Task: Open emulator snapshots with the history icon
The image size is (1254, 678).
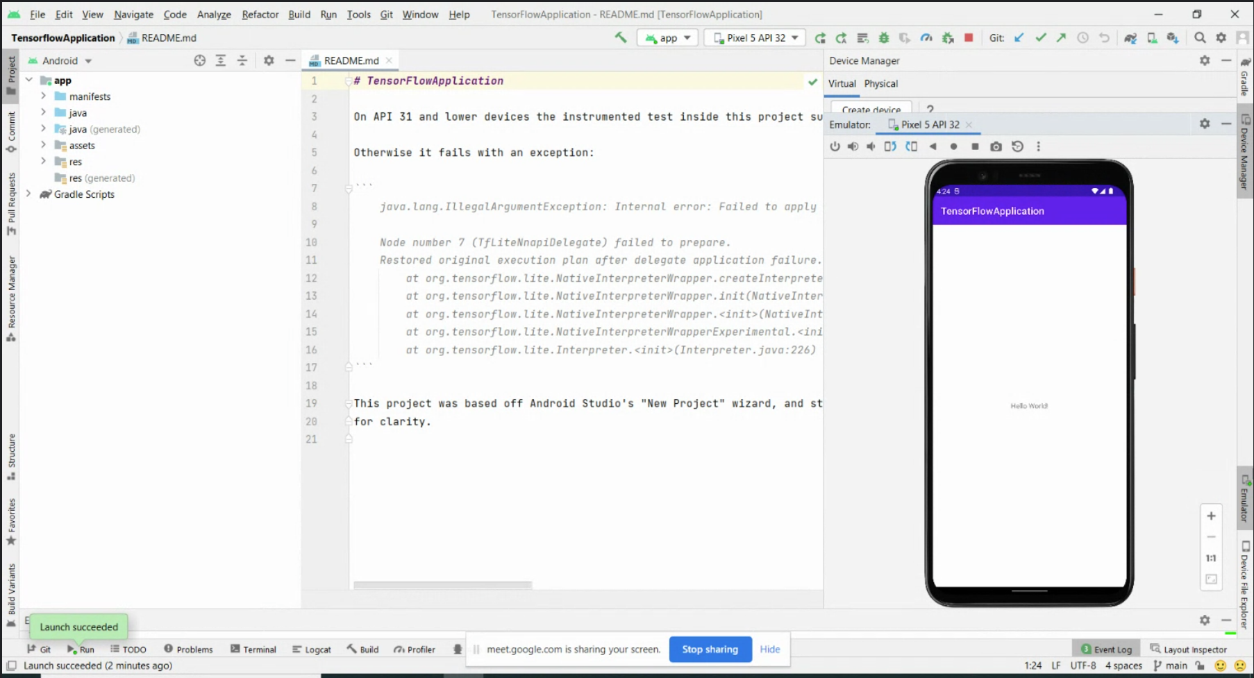Action: click(1018, 146)
